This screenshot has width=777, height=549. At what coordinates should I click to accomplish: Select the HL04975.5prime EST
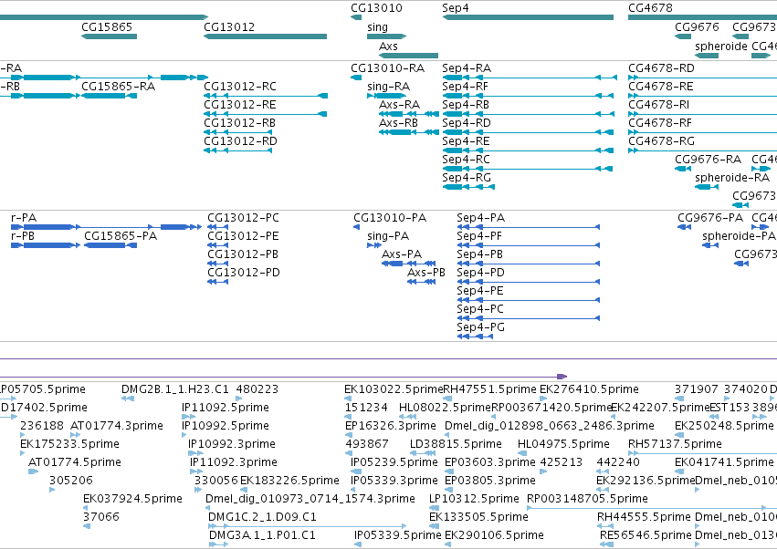coord(520,453)
